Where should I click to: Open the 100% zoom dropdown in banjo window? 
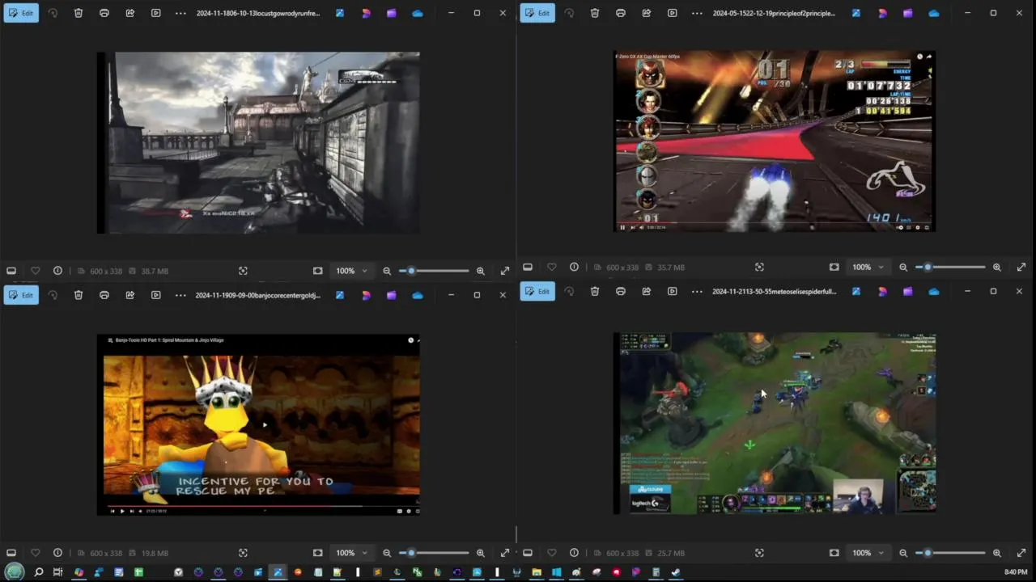pos(352,553)
